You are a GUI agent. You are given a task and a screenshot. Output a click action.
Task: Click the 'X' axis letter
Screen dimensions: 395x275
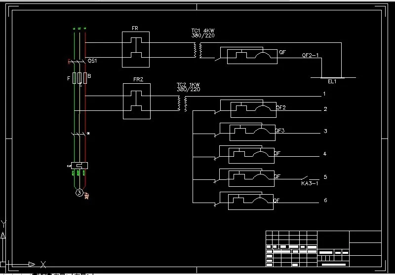tap(43, 265)
